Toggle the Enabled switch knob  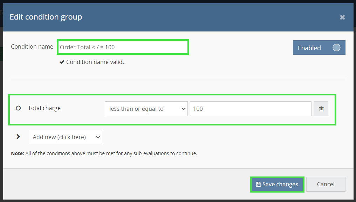pyautogui.click(x=336, y=48)
